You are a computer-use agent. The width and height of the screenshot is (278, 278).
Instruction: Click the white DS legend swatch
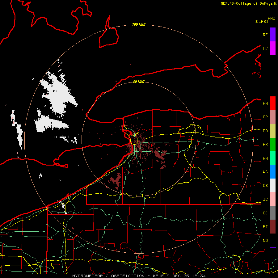tap(273, 185)
